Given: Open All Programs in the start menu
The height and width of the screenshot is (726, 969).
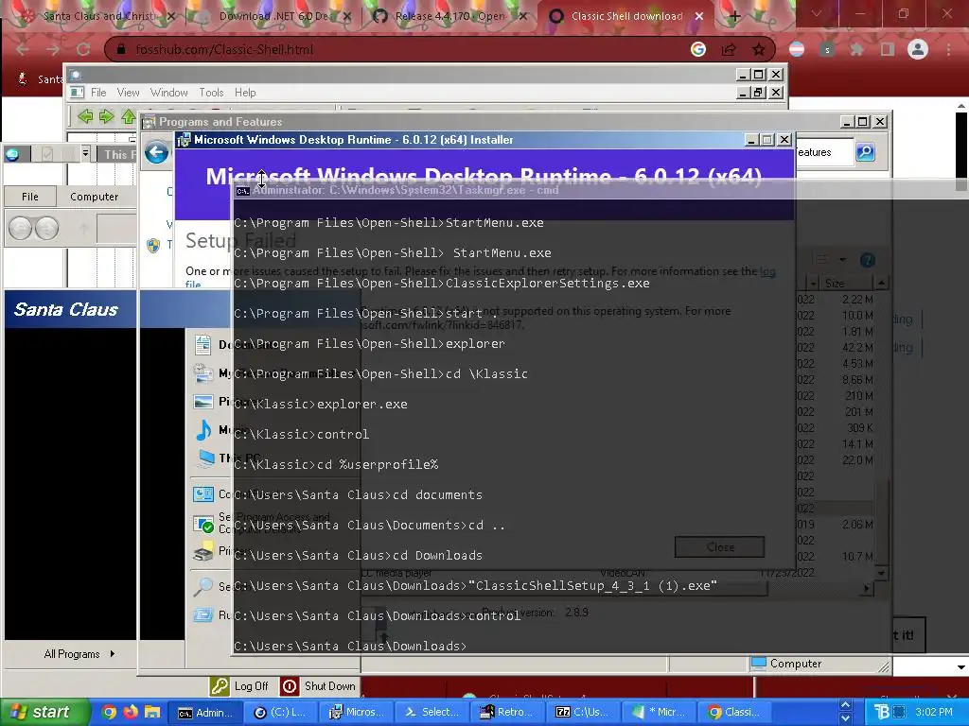Looking at the screenshot, I should point(79,654).
